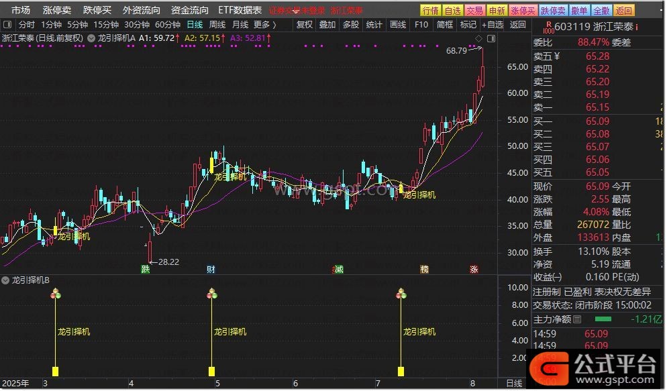Click the 全撤 button
The image size is (667, 391).
(601, 10)
